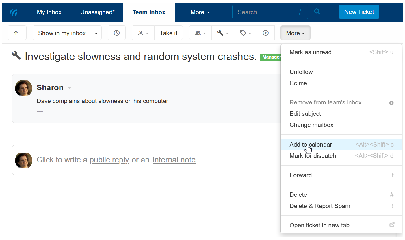Viewport: 405px width, 240px height.
Task: Open the assign person dropdown
Action: coord(143,33)
